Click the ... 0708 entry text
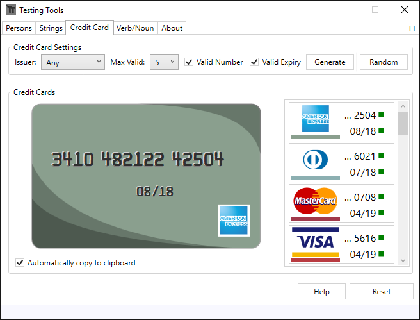 [360, 198]
